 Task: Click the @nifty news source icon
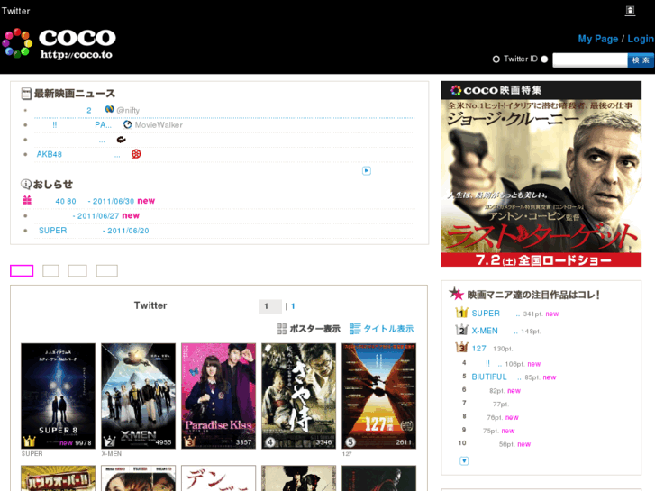pyautogui.click(x=109, y=110)
